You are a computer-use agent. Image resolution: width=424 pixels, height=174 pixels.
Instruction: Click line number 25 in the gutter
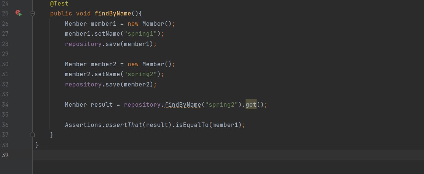[x=5, y=14]
